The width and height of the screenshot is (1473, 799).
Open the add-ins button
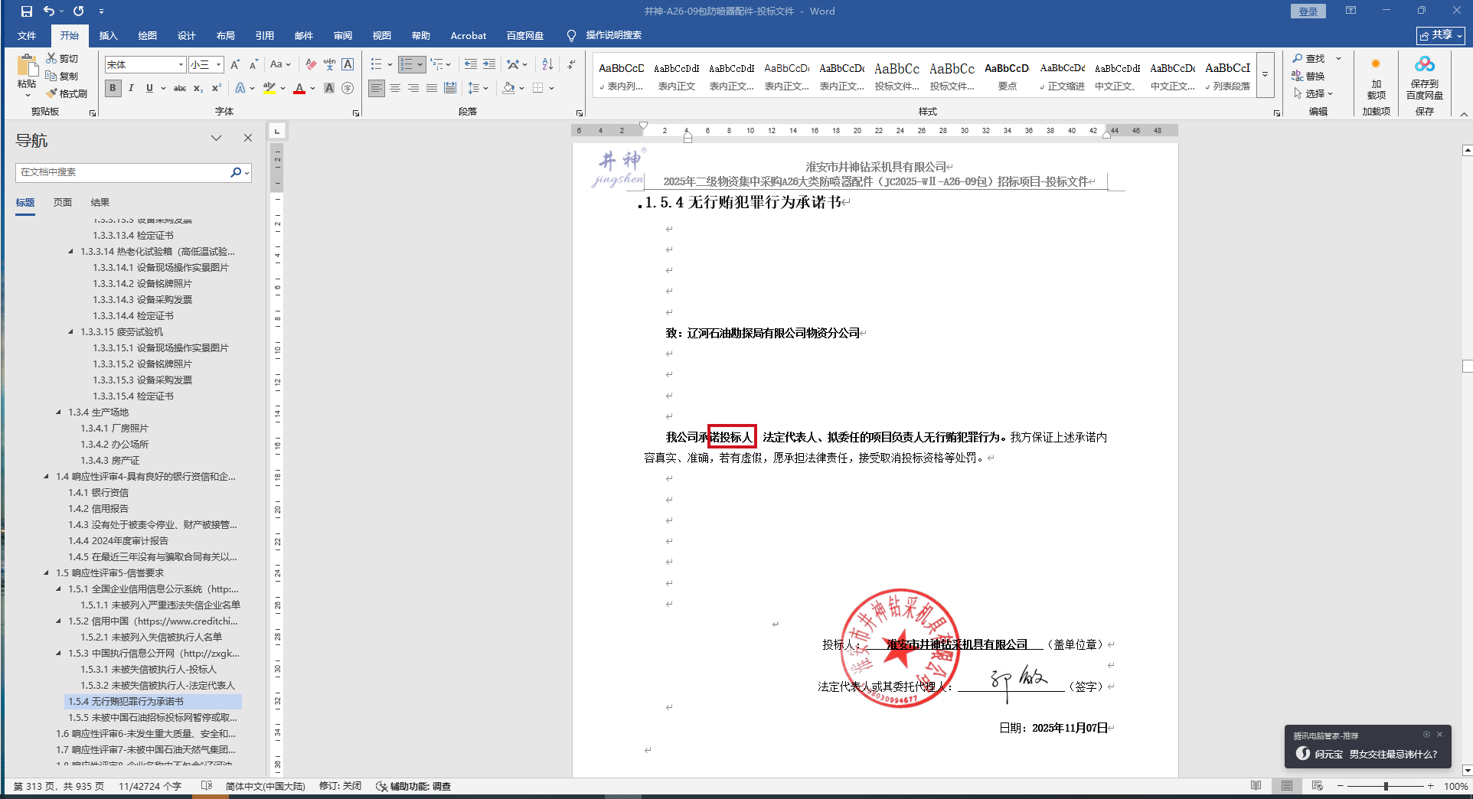coord(1376,77)
